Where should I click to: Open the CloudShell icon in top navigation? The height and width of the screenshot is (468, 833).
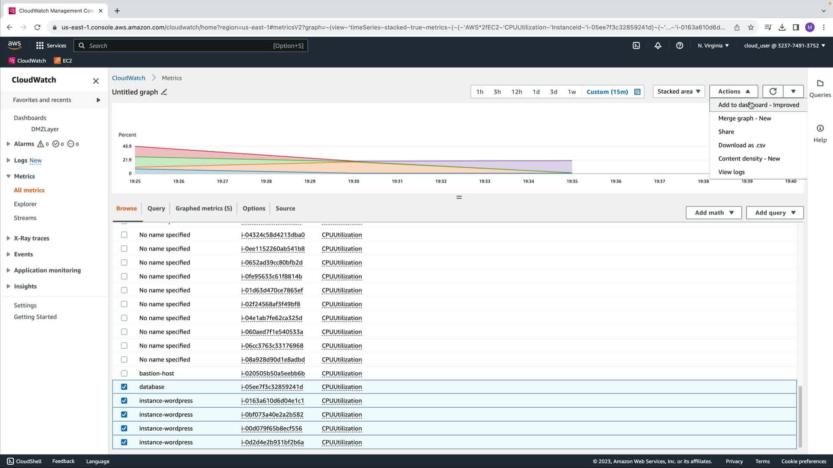point(636,45)
